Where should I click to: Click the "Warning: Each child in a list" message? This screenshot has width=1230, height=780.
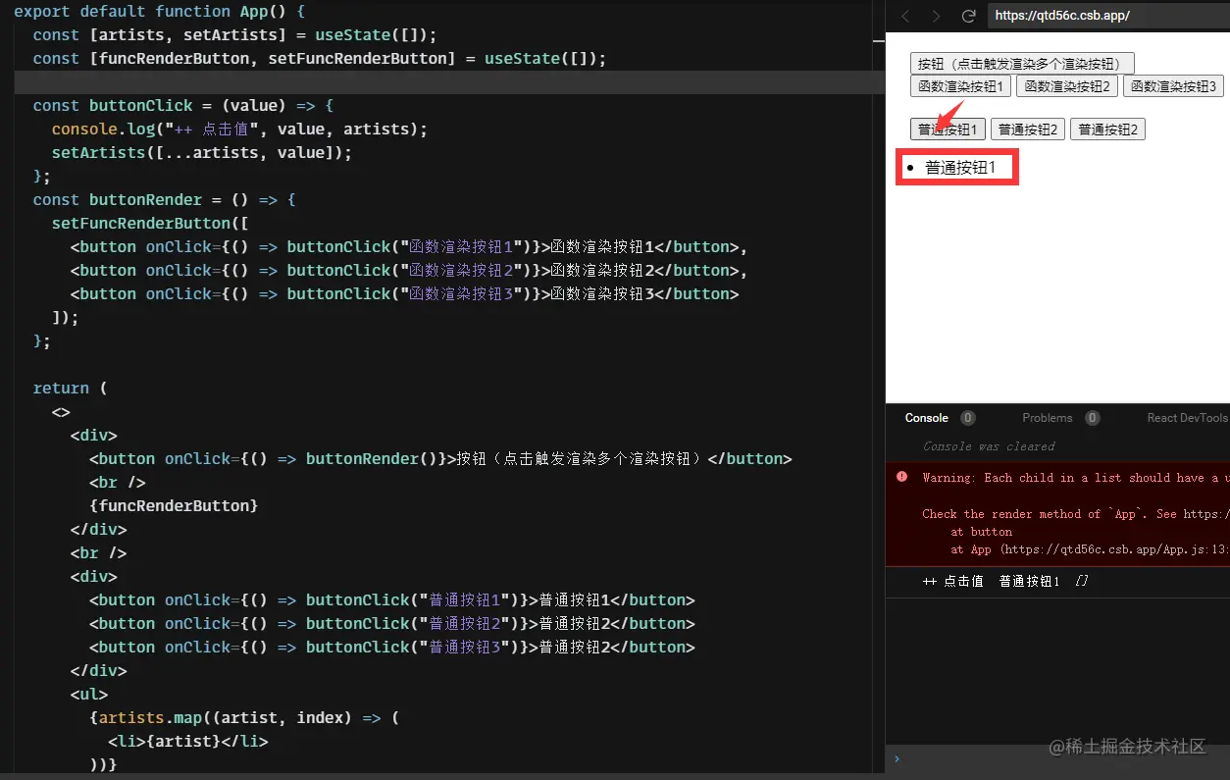point(1075,478)
